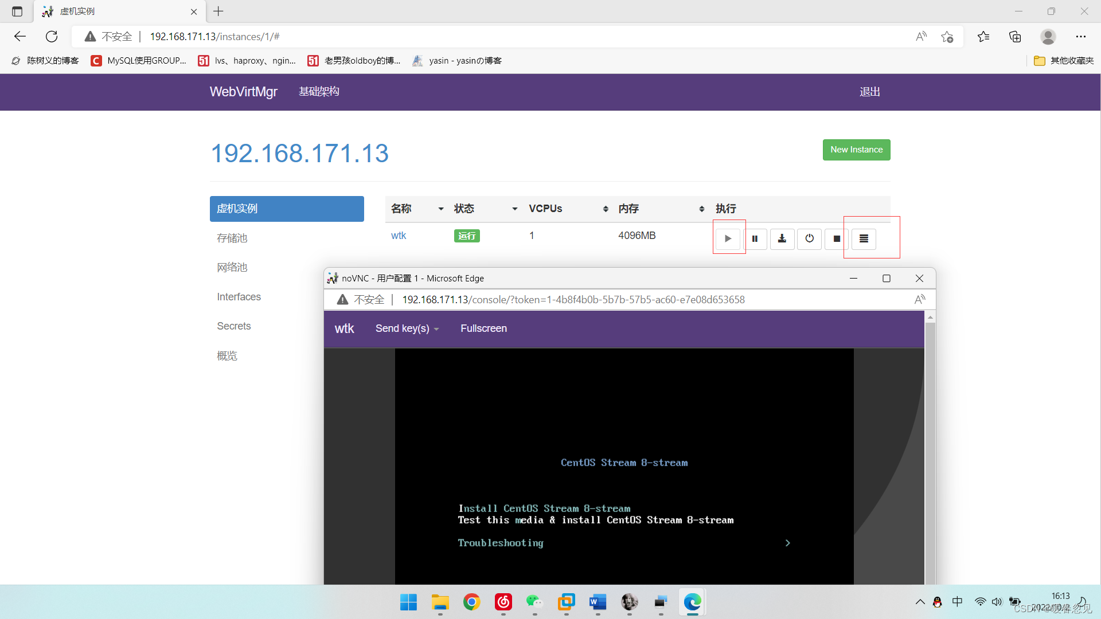Screen dimensions: 1101x619
Task: Sort table by VCPUs column
Action: point(568,209)
